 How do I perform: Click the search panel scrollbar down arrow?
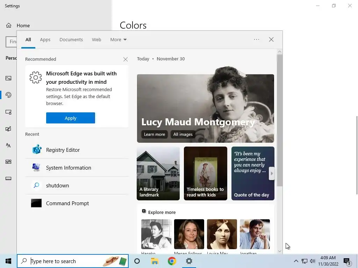click(280, 251)
